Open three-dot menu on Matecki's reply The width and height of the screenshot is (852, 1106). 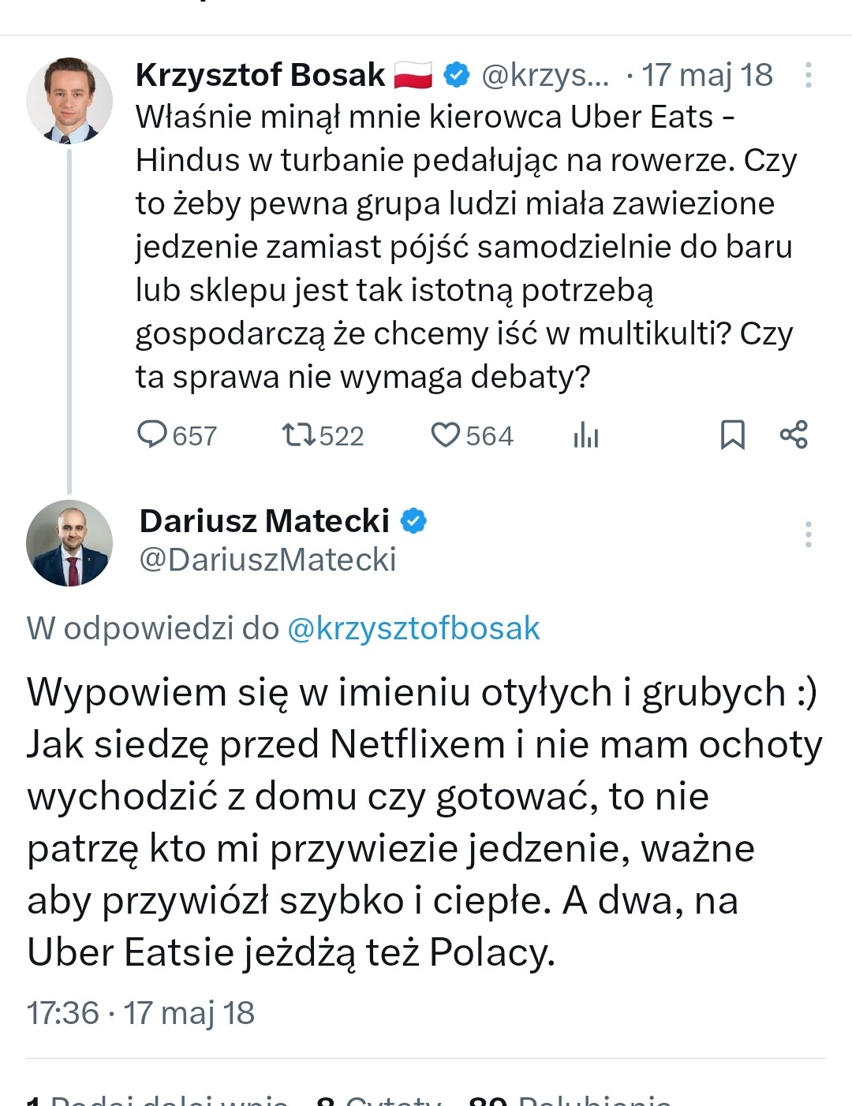[x=808, y=534]
